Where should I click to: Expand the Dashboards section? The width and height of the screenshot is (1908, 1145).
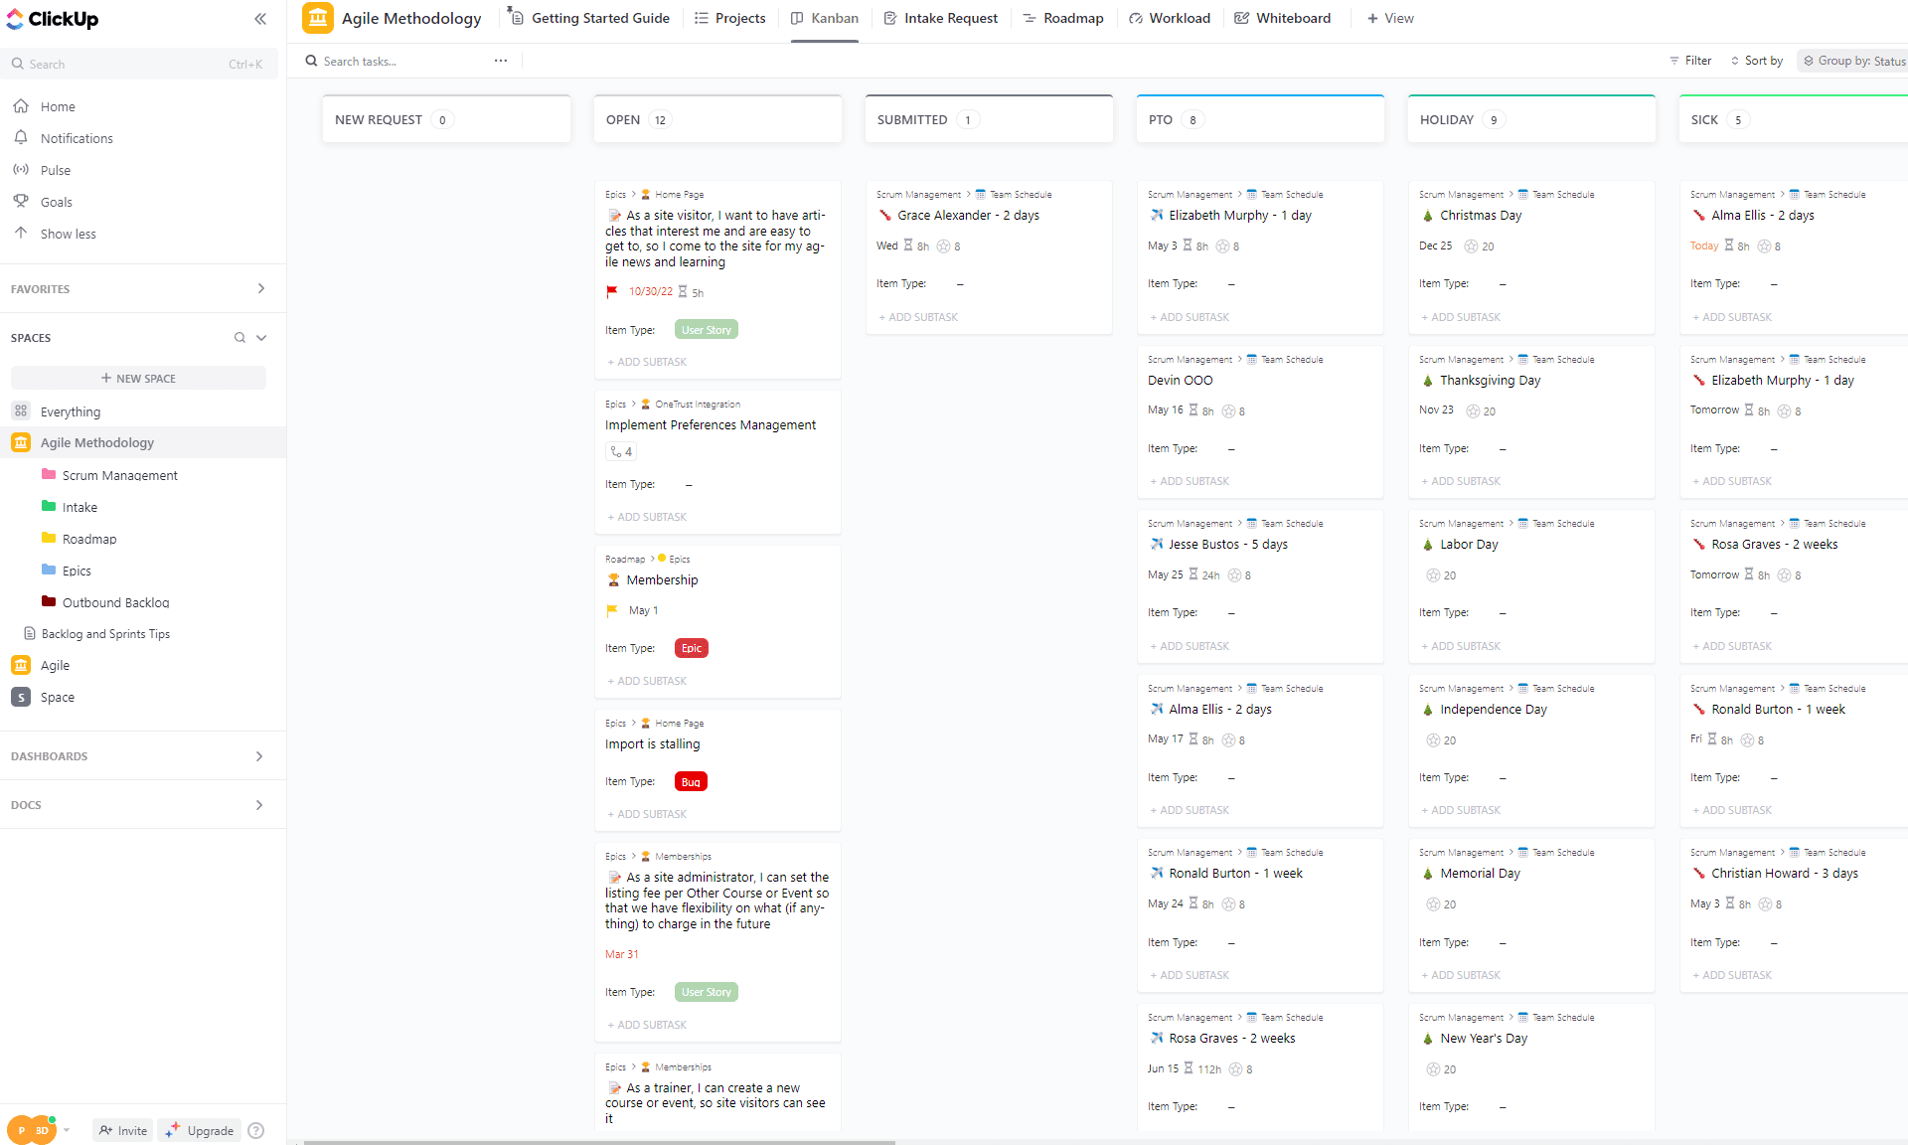pyautogui.click(x=259, y=756)
